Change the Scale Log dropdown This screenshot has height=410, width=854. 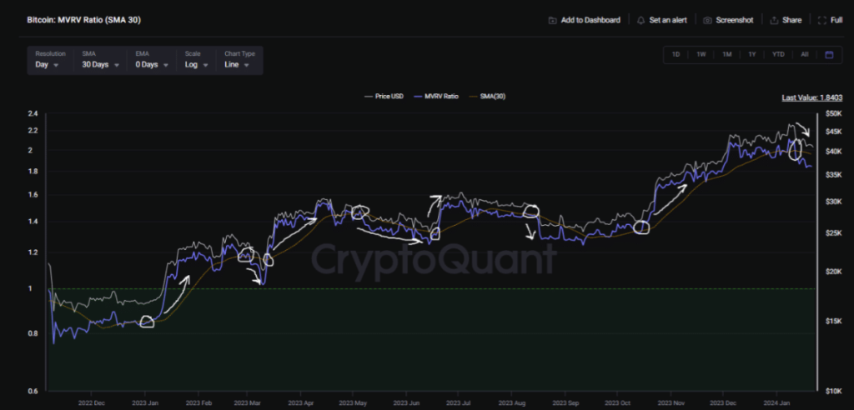[195, 64]
